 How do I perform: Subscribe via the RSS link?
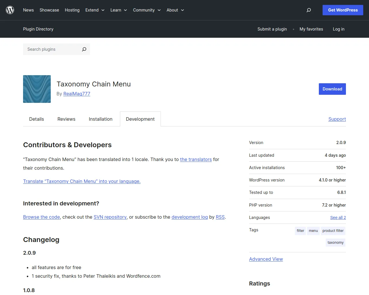220,217
